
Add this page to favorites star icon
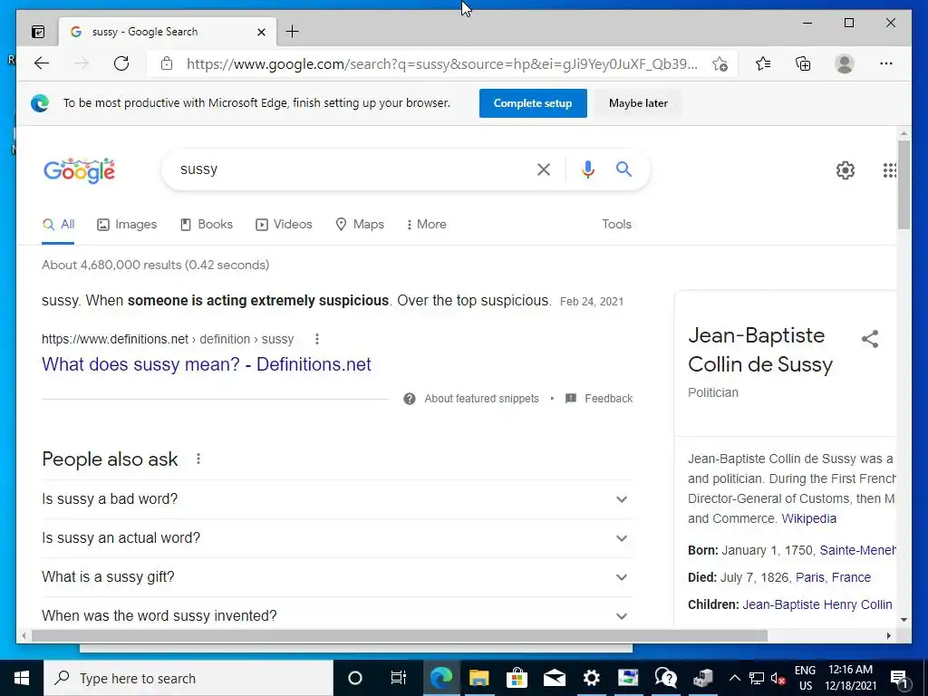coord(720,63)
